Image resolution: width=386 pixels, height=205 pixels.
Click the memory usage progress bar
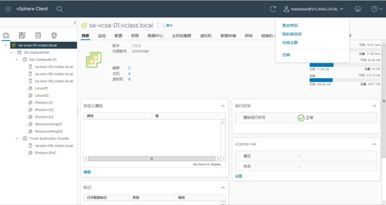(x=345, y=65)
